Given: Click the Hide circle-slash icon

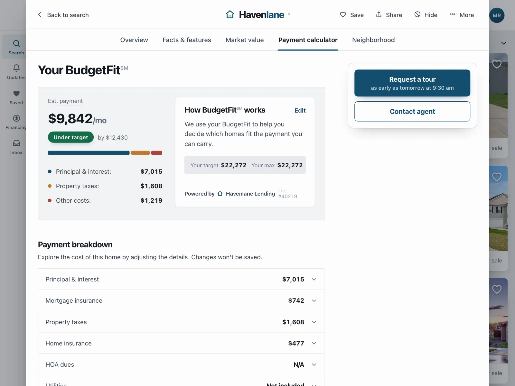Looking at the screenshot, I should click(x=417, y=14).
